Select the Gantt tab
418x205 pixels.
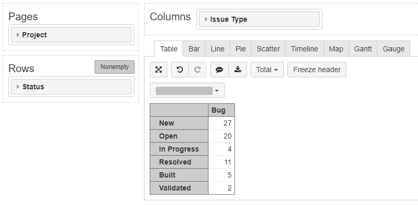point(363,49)
